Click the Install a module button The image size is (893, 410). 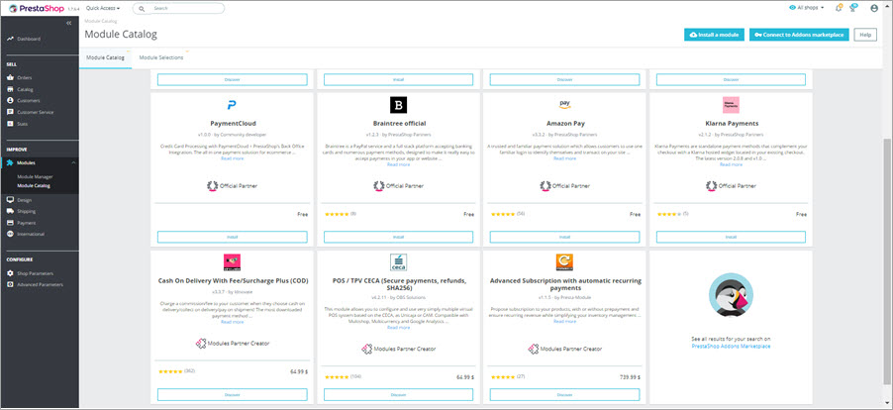[714, 35]
